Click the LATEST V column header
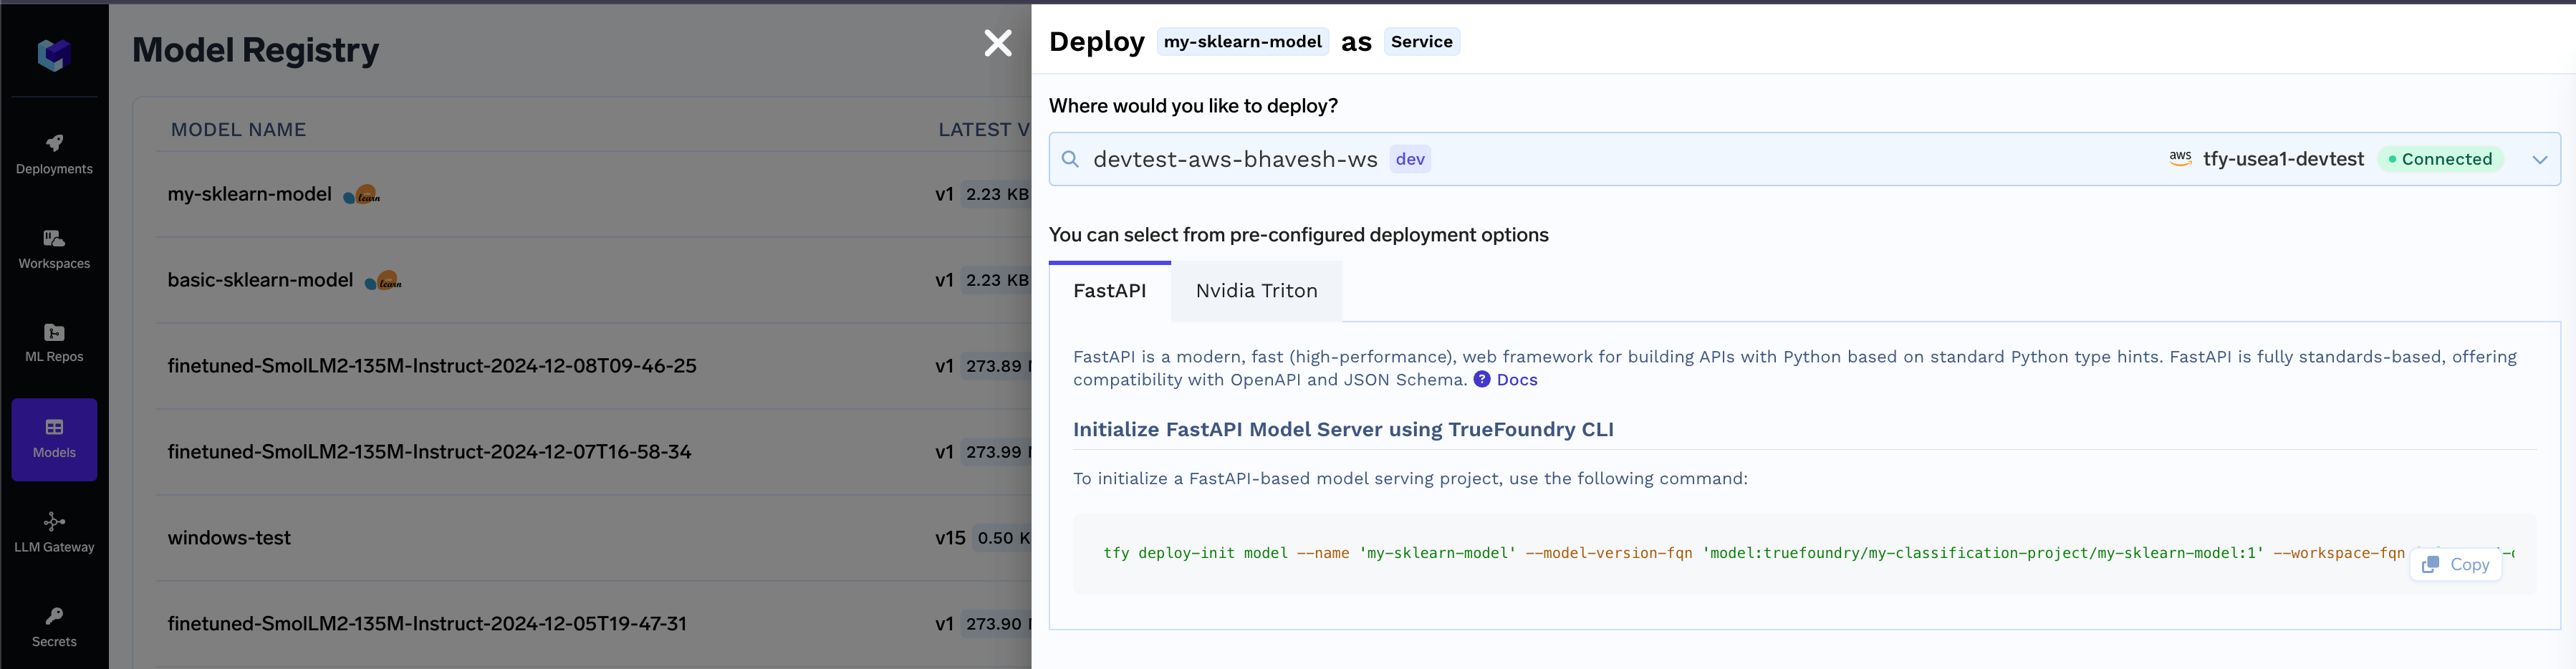The width and height of the screenshot is (2576, 669). pyautogui.click(x=984, y=130)
